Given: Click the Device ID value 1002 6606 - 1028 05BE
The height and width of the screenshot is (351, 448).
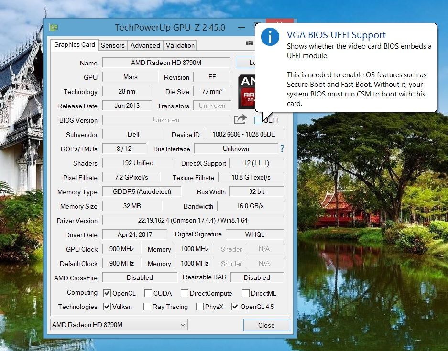Looking at the screenshot, I should pos(244,134).
